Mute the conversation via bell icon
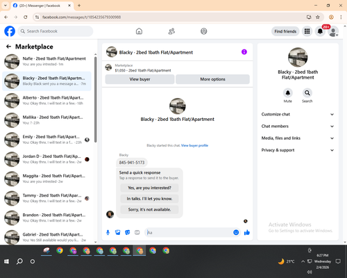This screenshot has height=278, width=347. [288, 93]
